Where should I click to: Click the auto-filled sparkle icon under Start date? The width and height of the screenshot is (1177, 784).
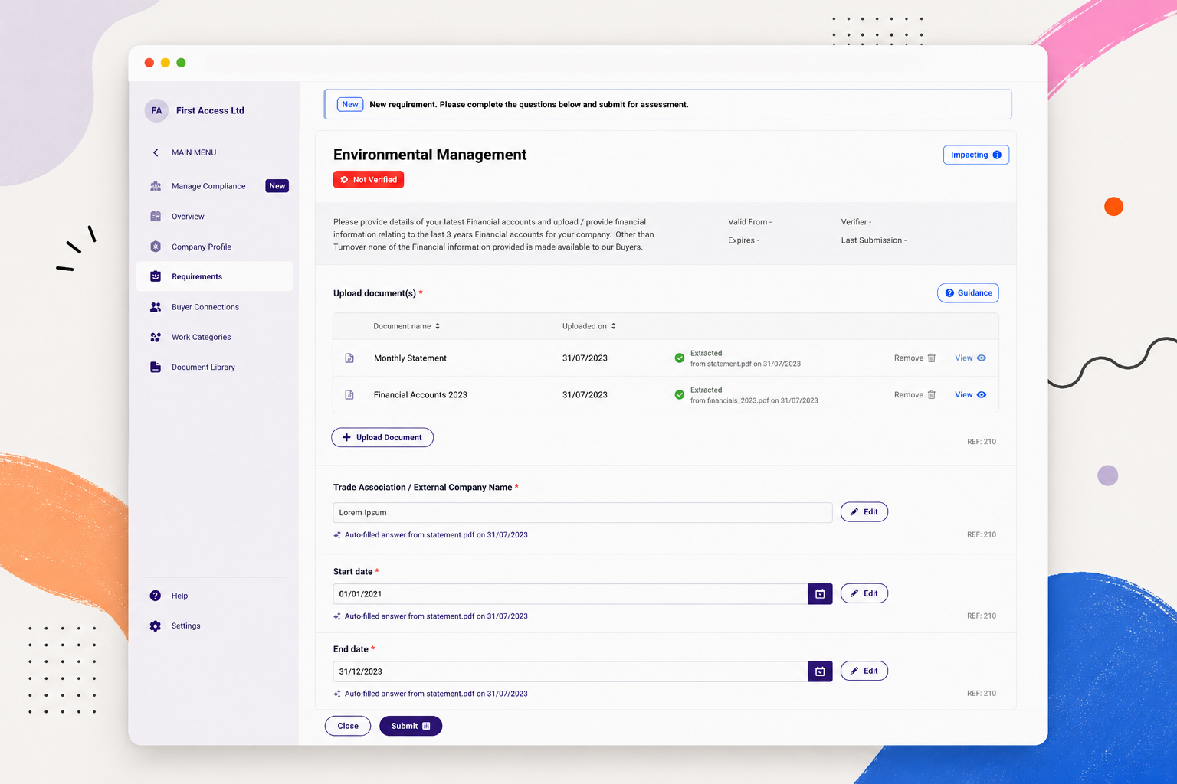tap(337, 616)
